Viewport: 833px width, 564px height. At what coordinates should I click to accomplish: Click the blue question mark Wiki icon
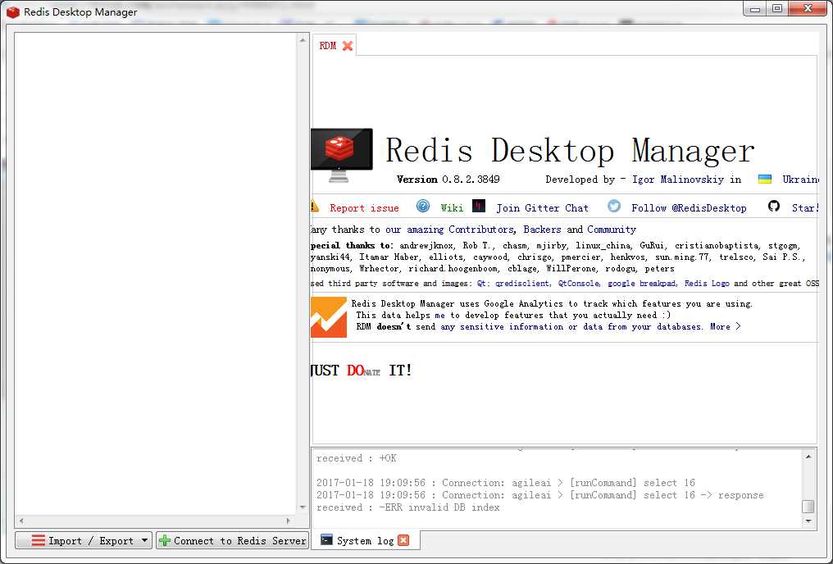point(423,206)
